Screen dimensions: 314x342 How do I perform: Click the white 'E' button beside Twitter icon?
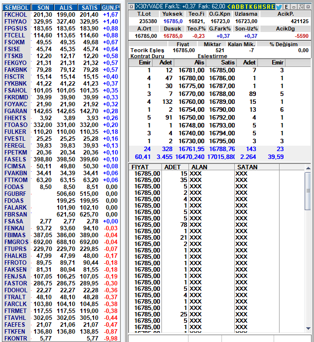[286, 7]
